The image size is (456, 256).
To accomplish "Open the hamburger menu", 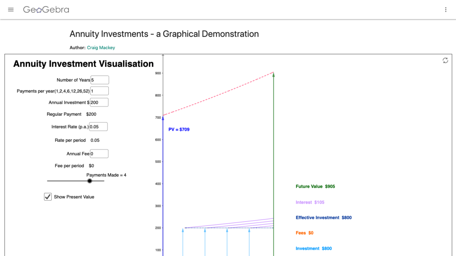I will coord(11,9).
